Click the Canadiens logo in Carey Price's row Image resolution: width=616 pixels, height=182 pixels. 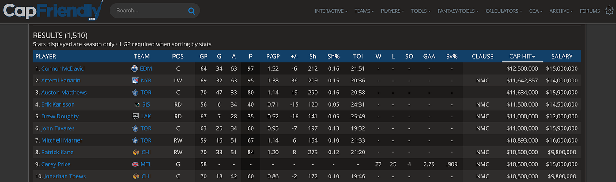tap(135, 164)
